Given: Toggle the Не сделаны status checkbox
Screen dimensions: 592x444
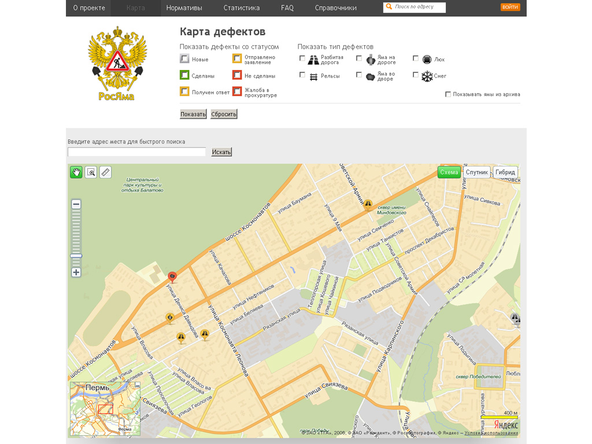Looking at the screenshot, I should pyautogui.click(x=237, y=75).
